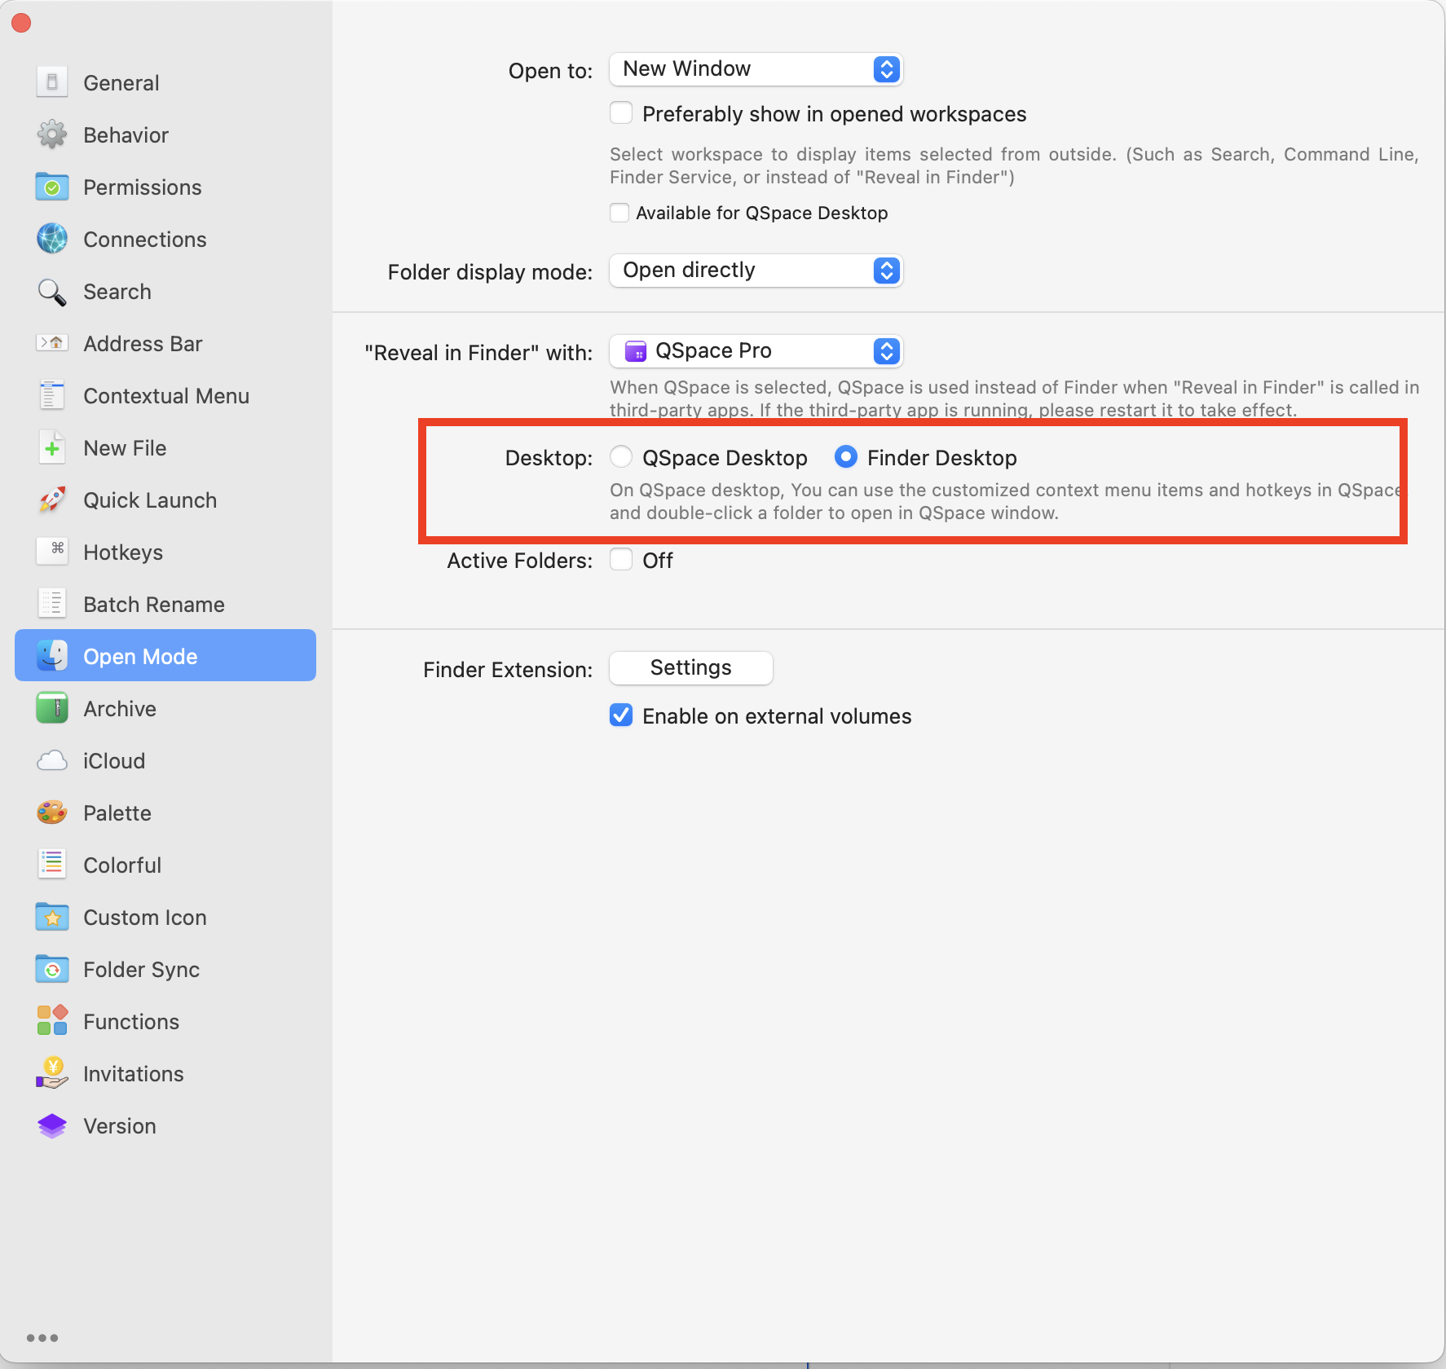The height and width of the screenshot is (1369, 1446).
Task: Click the 'Custom Icon' sidebar label
Action: coord(145,918)
